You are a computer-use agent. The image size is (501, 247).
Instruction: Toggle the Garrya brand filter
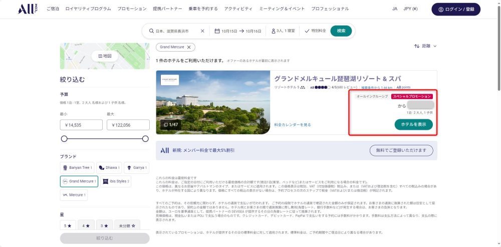[x=136, y=168]
